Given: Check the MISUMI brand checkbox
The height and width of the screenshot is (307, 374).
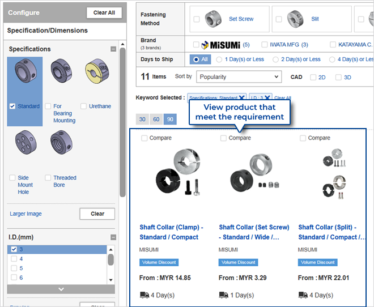Looking at the screenshot, I should tap(196, 44).
